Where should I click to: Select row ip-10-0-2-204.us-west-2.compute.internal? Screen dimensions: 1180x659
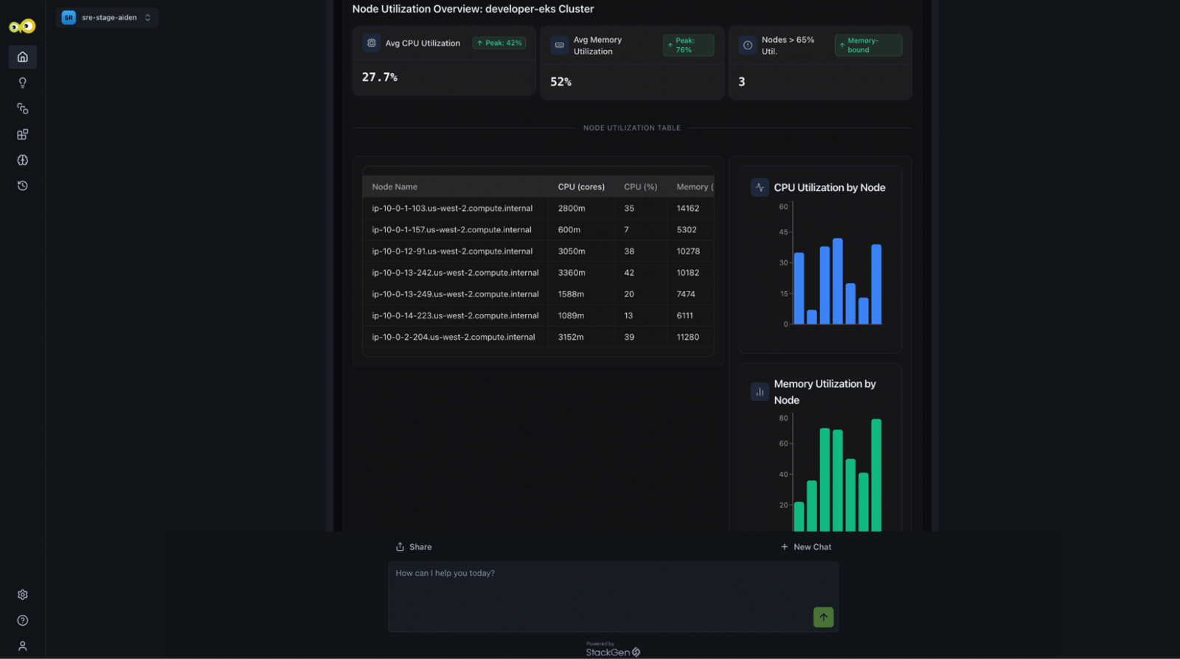click(538, 337)
